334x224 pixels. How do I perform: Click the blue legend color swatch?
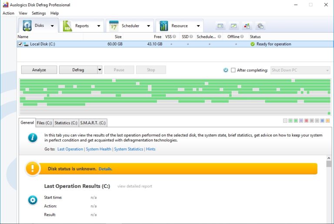tap(322, 121)
